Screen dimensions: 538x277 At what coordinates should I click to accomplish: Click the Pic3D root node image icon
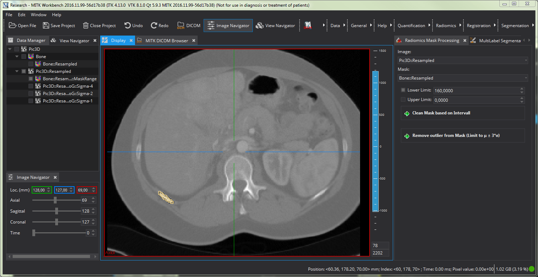click(x=24, y=49)
